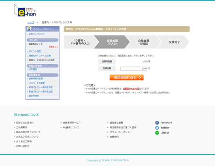Click the Twitter text link

click(x=165, y=128)
